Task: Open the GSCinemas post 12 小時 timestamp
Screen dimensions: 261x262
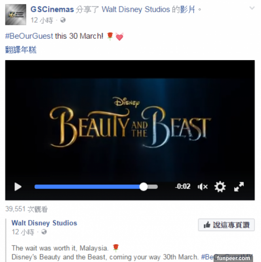Action: click(42, 21)
